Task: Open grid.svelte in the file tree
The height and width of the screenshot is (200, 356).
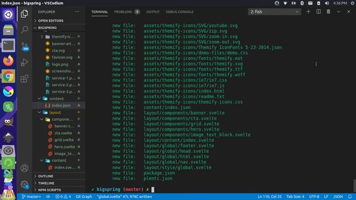Action: tap(59, 140)
